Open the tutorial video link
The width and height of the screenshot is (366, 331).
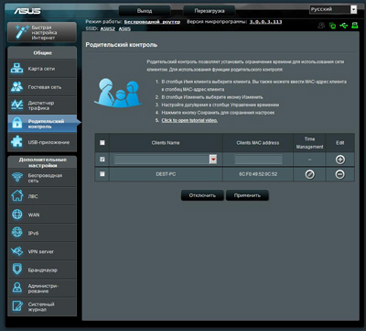[x=189, y=120]
